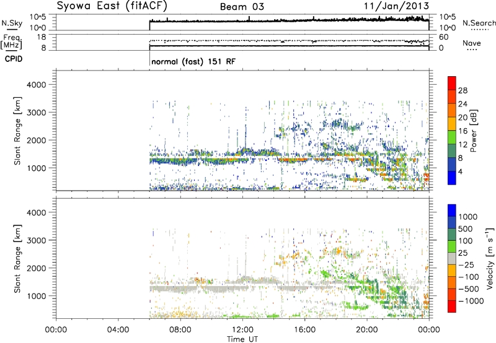
Task: Click the Velocity colorbar segment between 100 and 500
Action: click(x=452, y=235)
